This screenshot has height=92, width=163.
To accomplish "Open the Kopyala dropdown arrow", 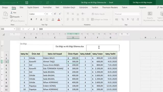I will (x=21, y=17).
